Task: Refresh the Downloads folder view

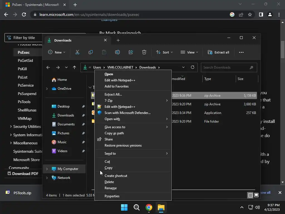Action: (x=193, y=67)
